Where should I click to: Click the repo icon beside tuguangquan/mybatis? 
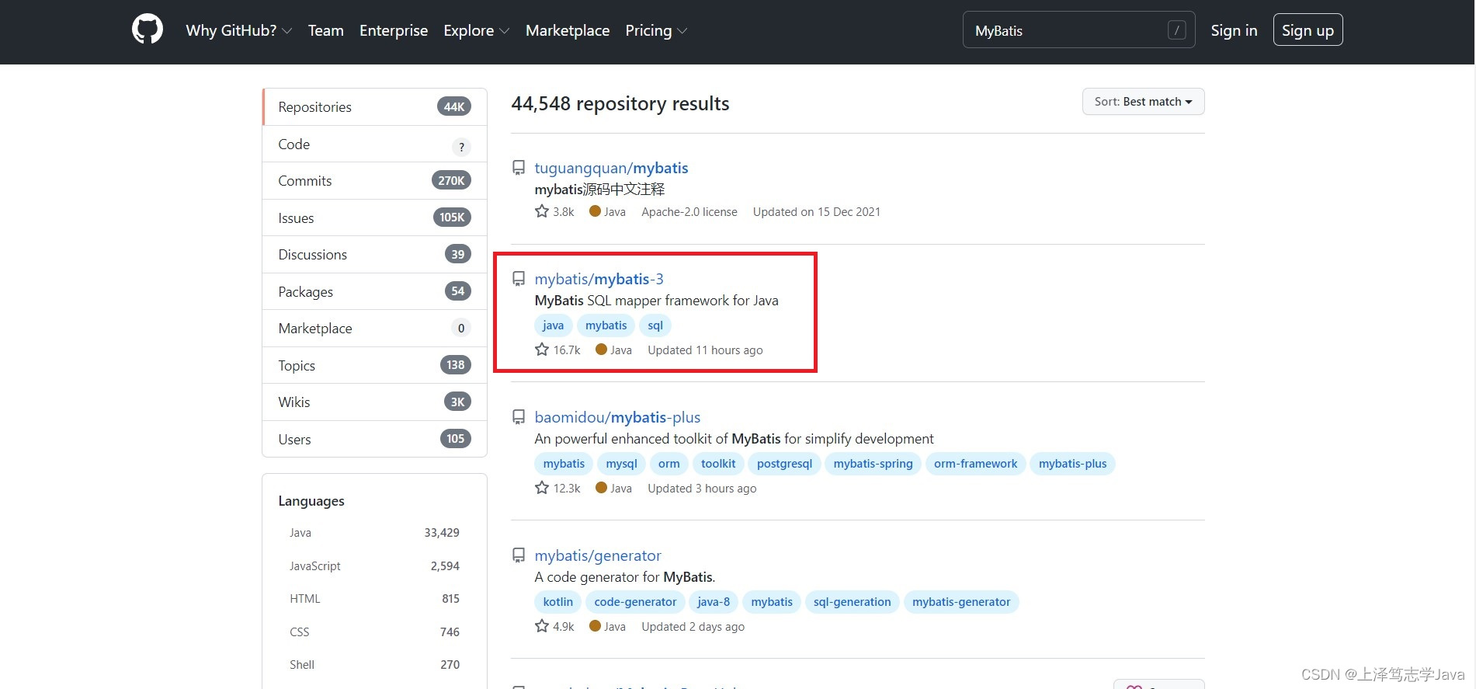[x=519, y=168]
